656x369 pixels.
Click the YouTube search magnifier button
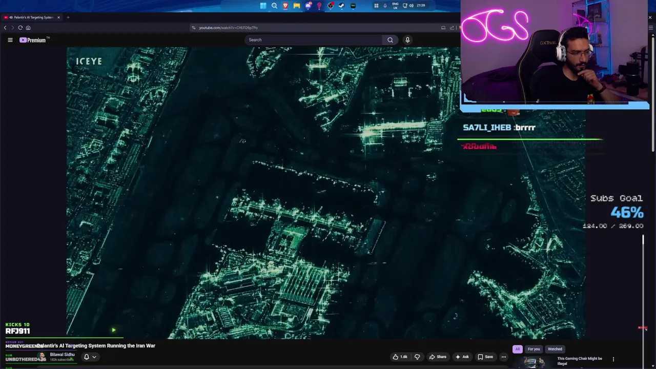tap(390, 40)
